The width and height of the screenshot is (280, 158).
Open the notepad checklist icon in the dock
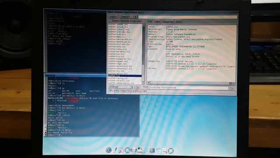pyautogui.click(x=121, y=150)
